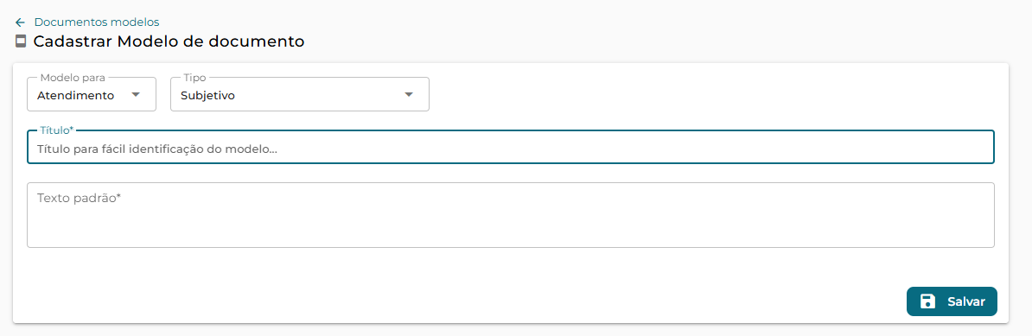Click the Modelo para field label
1032x336 pixels.
(73, 78)
